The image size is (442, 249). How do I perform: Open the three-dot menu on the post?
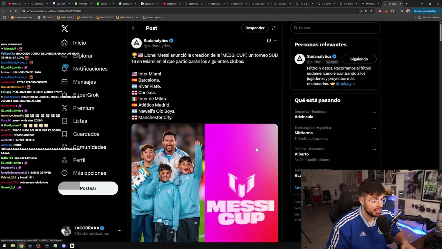coord(276,40)
